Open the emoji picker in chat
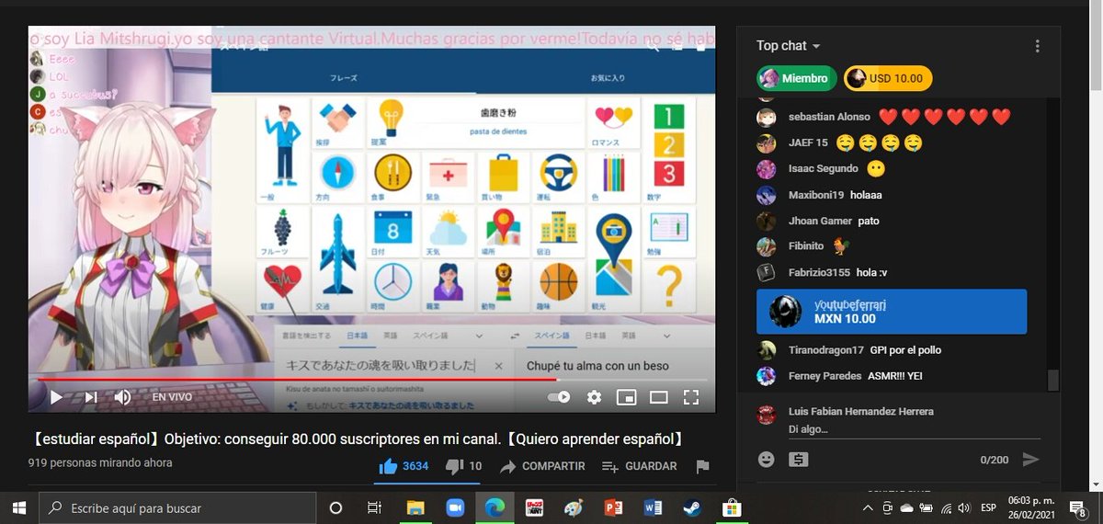 click(x=767, y=459)
